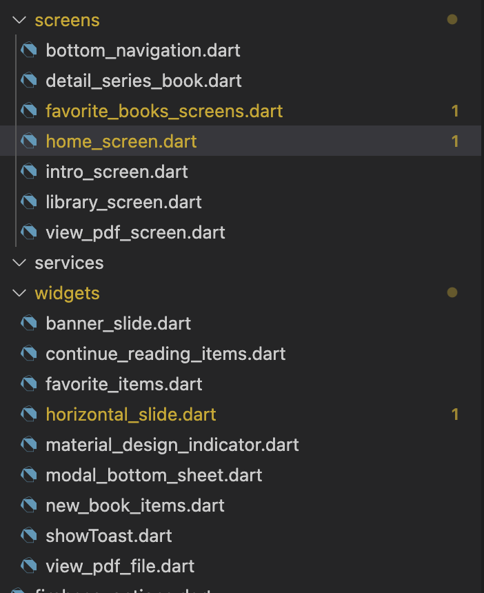Open material_design_indicator.dart file
Viewport: 484px width, 593px height.
point(172,445)
